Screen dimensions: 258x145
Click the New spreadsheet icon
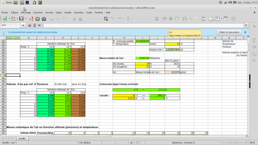(5, 19)
